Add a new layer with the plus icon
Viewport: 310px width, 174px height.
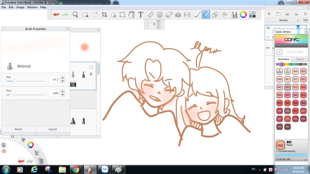coord(269,14)
